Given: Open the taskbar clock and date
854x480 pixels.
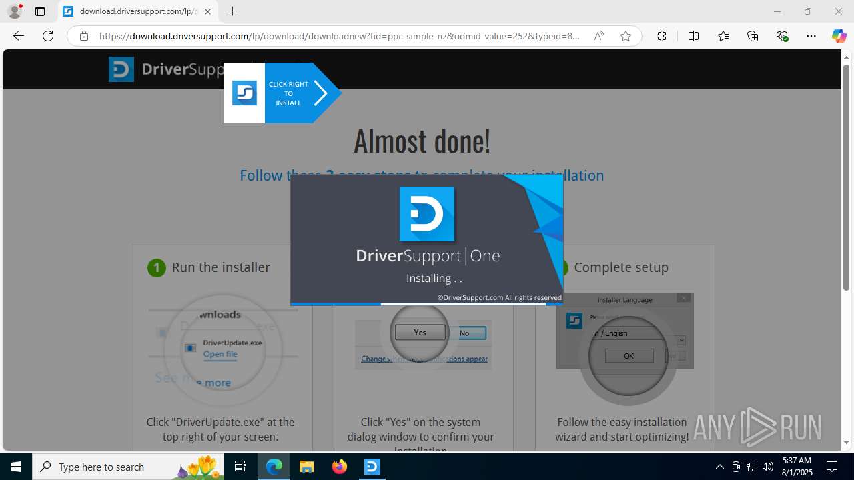Looking at the screenshot, I should [x=797, y=467].
